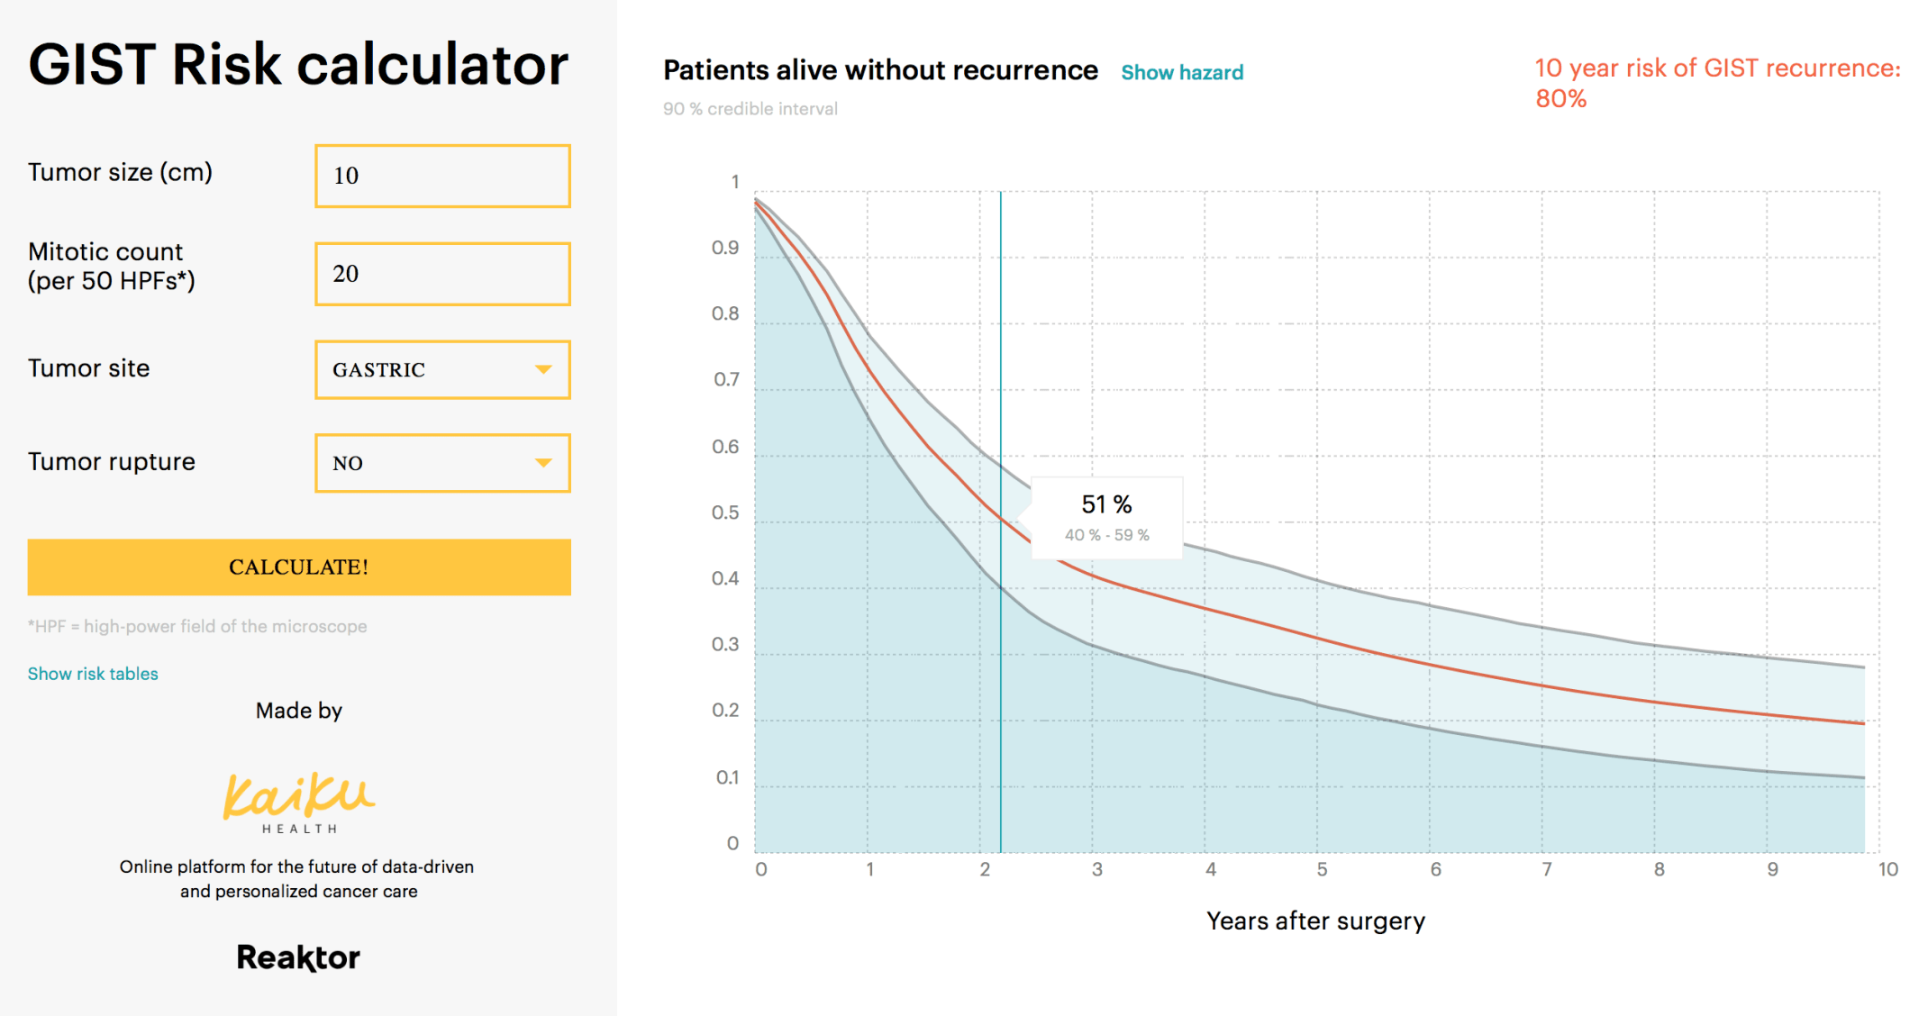The image size is (1928, 1016).
Task: Open the GASTRIC tumor site dropdown
Action: [442, 369]
